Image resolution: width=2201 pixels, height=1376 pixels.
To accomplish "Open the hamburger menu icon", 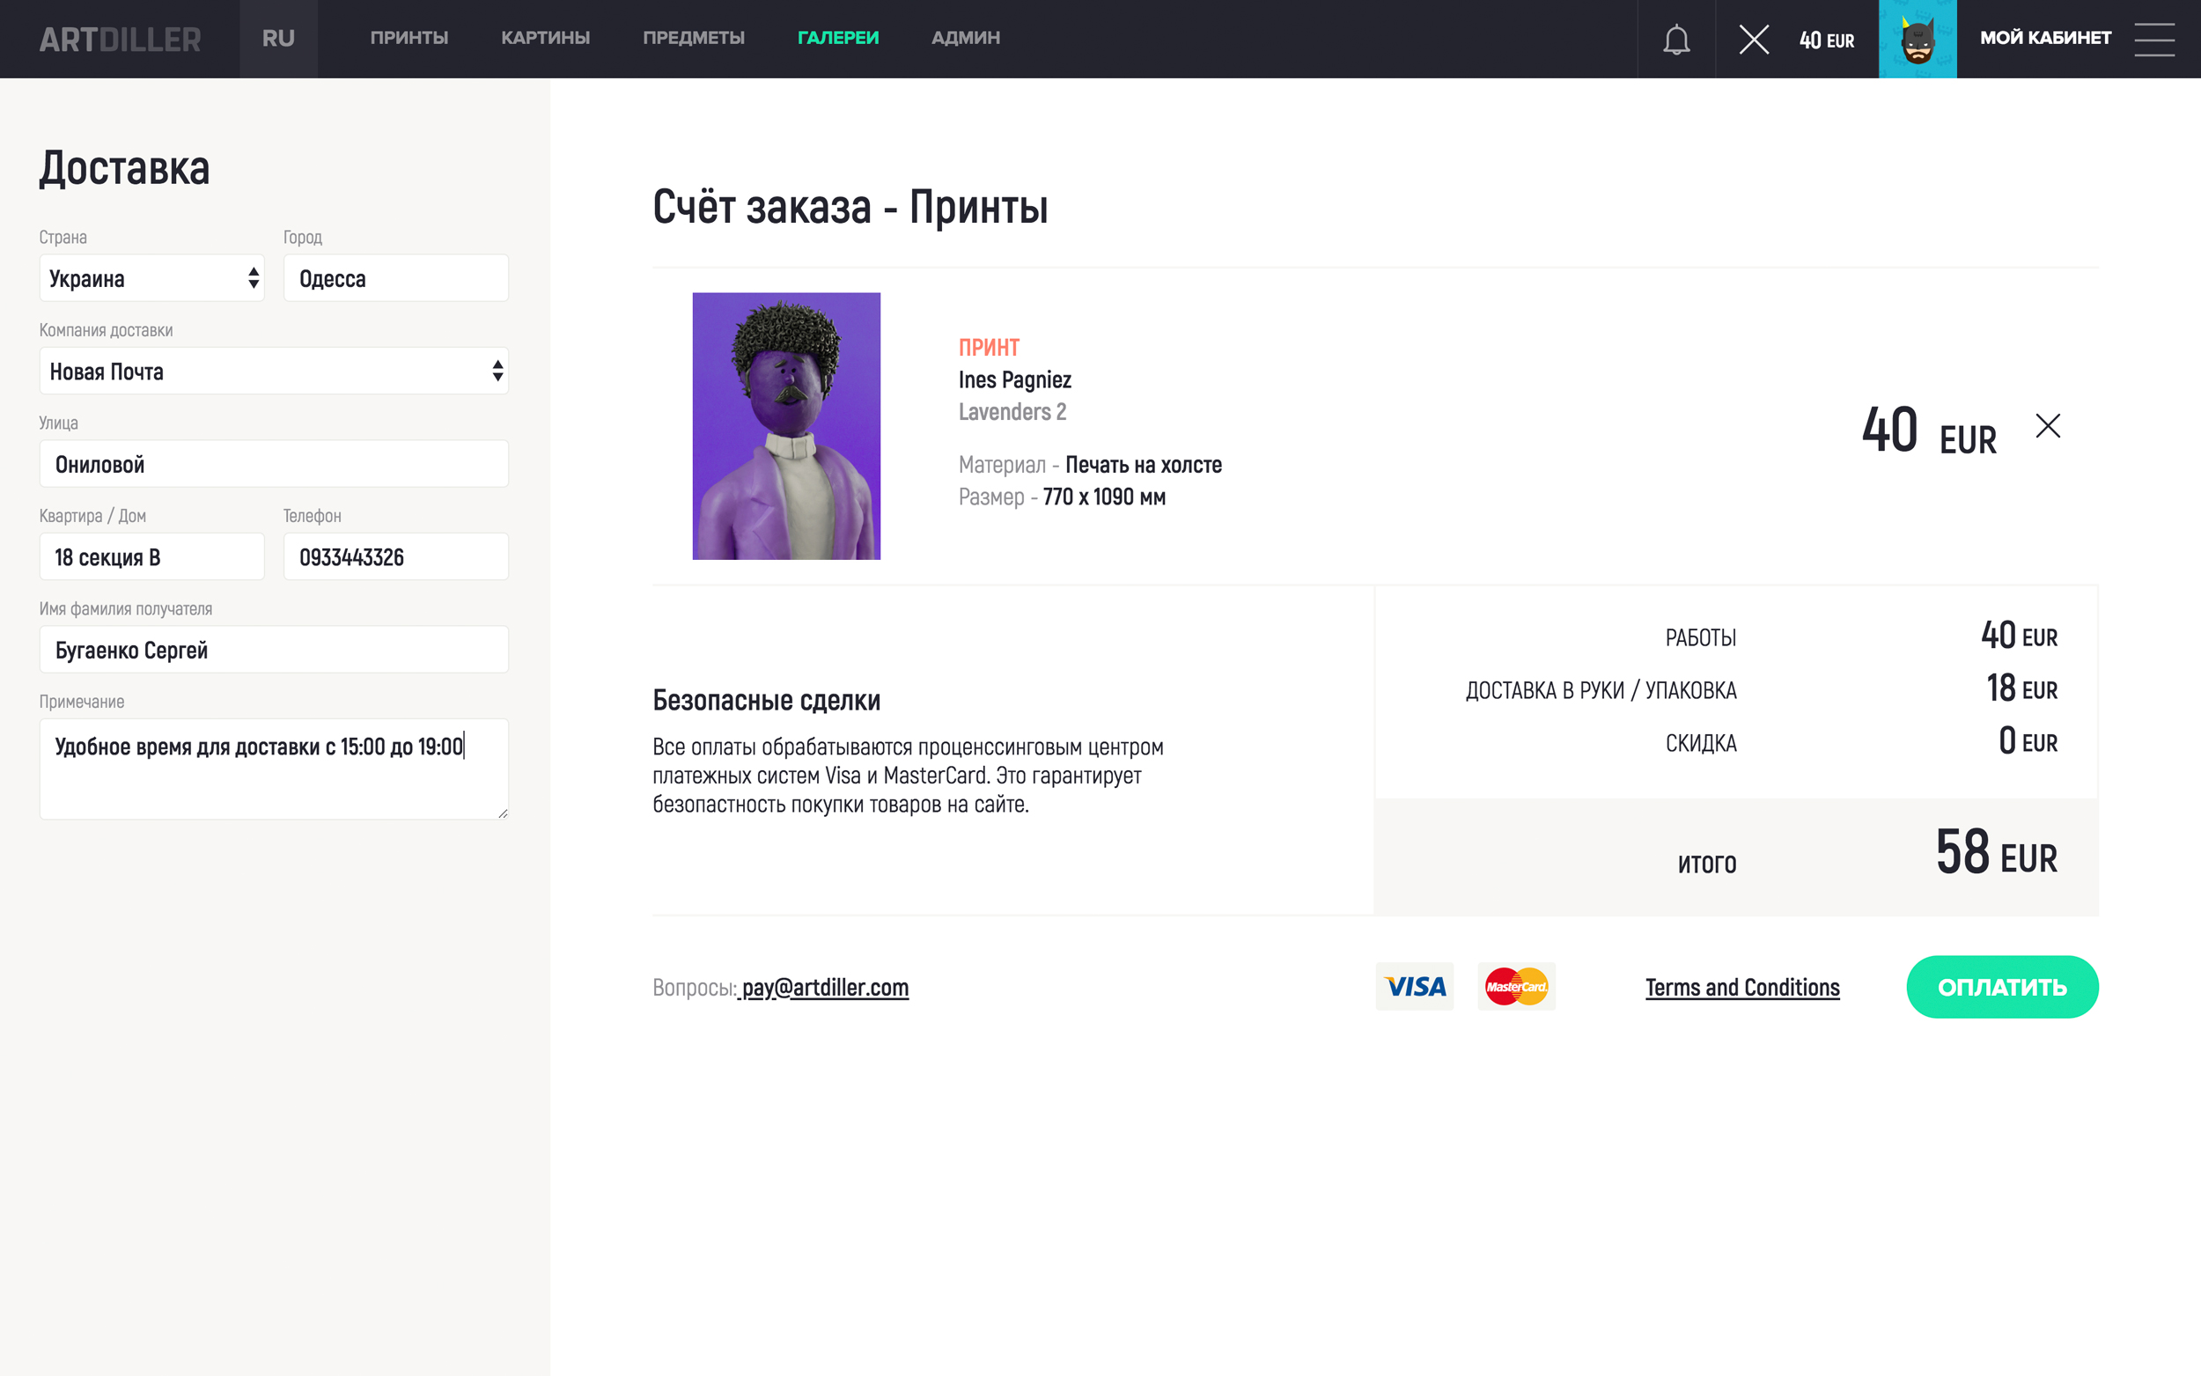I will (x=2153, y=39).
